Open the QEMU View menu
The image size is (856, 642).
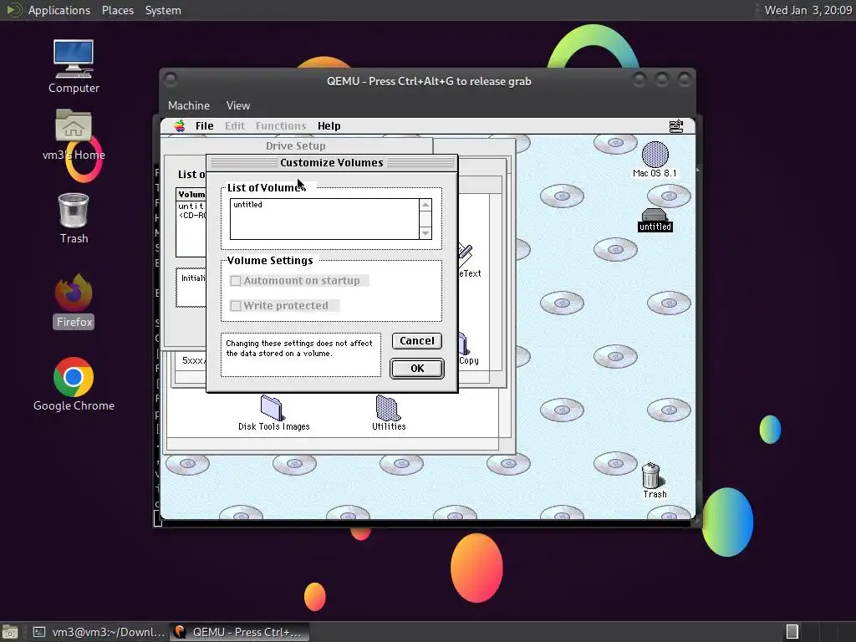238,105
